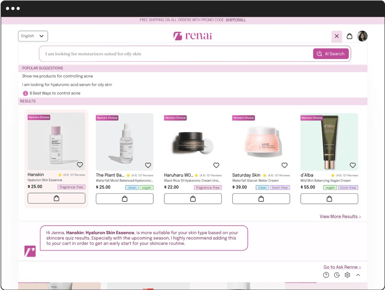Viewport: 385px width, 290px height.
Task: Click Renne's Choice badge on Haruharu
Action: pos(175,118)
